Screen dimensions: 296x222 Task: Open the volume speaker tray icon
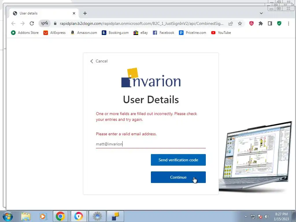[x=267, y=217]
